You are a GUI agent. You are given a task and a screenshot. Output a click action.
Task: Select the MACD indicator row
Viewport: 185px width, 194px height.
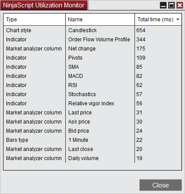pyautogui.click(x=92, y=76)
